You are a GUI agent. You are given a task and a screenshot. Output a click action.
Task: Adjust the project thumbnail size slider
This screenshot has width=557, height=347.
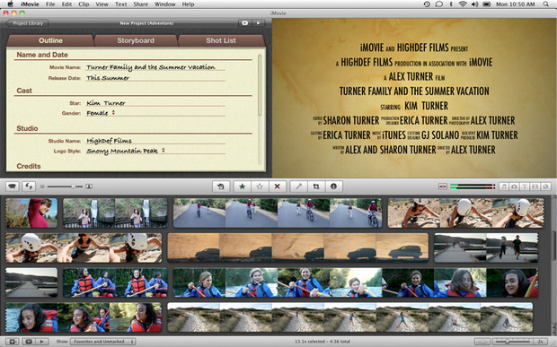coord(65,187)
